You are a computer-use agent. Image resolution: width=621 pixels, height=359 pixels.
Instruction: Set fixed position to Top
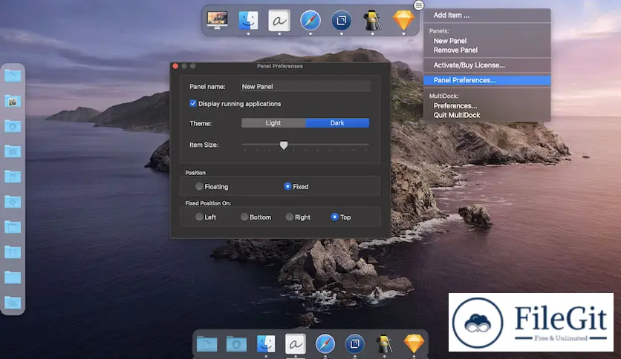(x=335, y=217)
